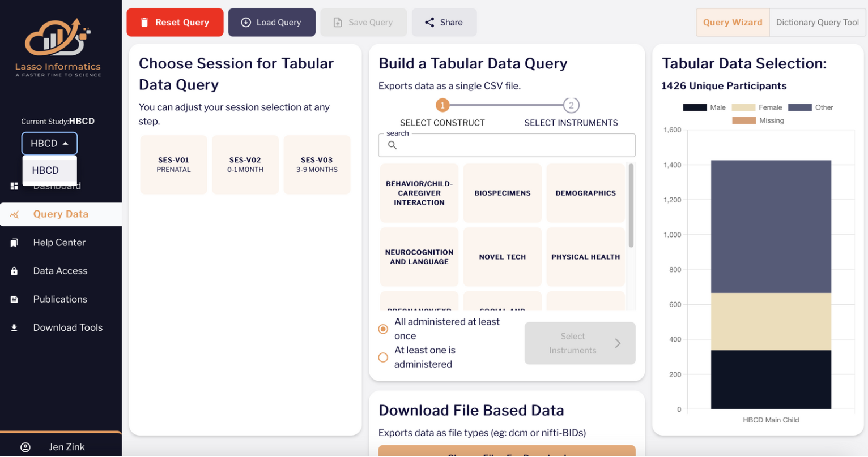The image size is (868, 457).
Task: Click the share icon in toolbar
Action: click(x=429, y=23)
